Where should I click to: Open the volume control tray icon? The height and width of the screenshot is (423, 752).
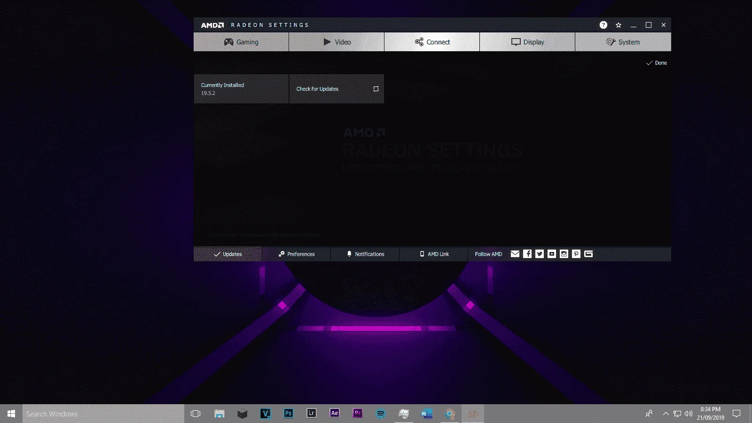pos(689,414)
